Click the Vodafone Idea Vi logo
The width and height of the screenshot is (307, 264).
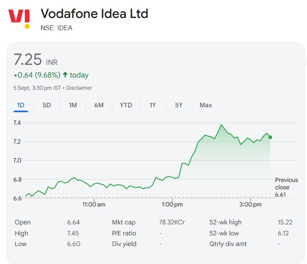point(19,18)
